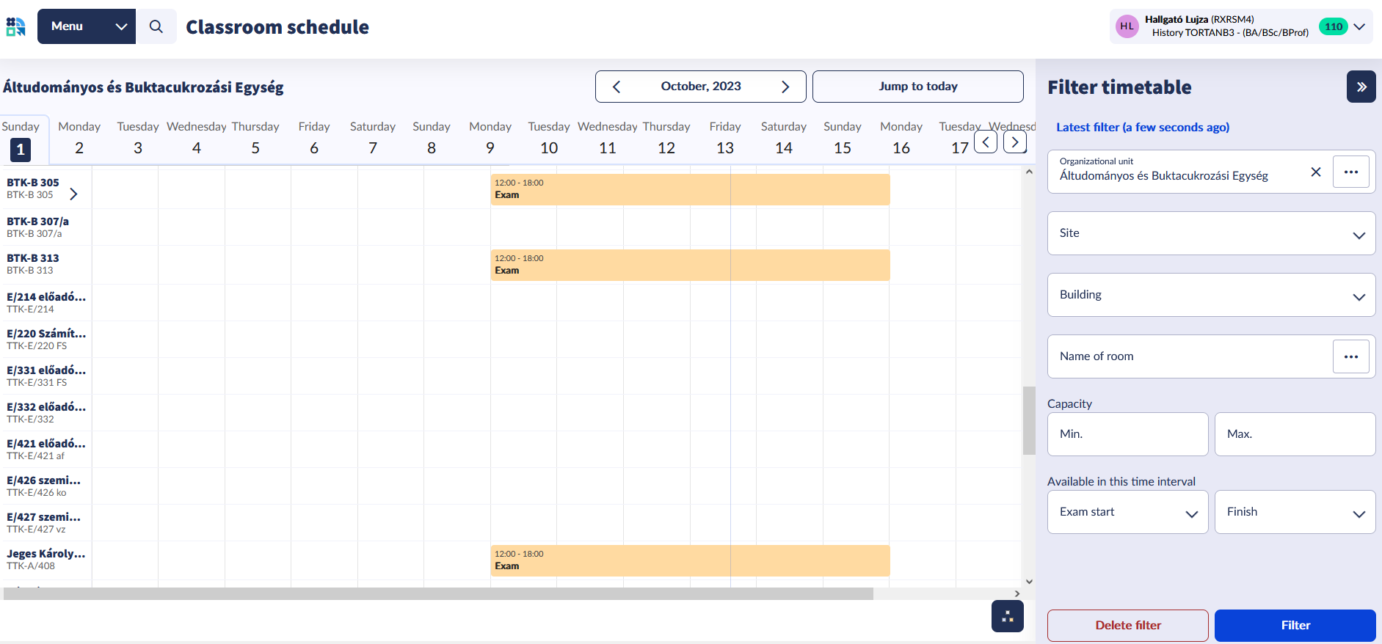
Task: Open the Exam start time dropdown
Action: pos(1127,512)
